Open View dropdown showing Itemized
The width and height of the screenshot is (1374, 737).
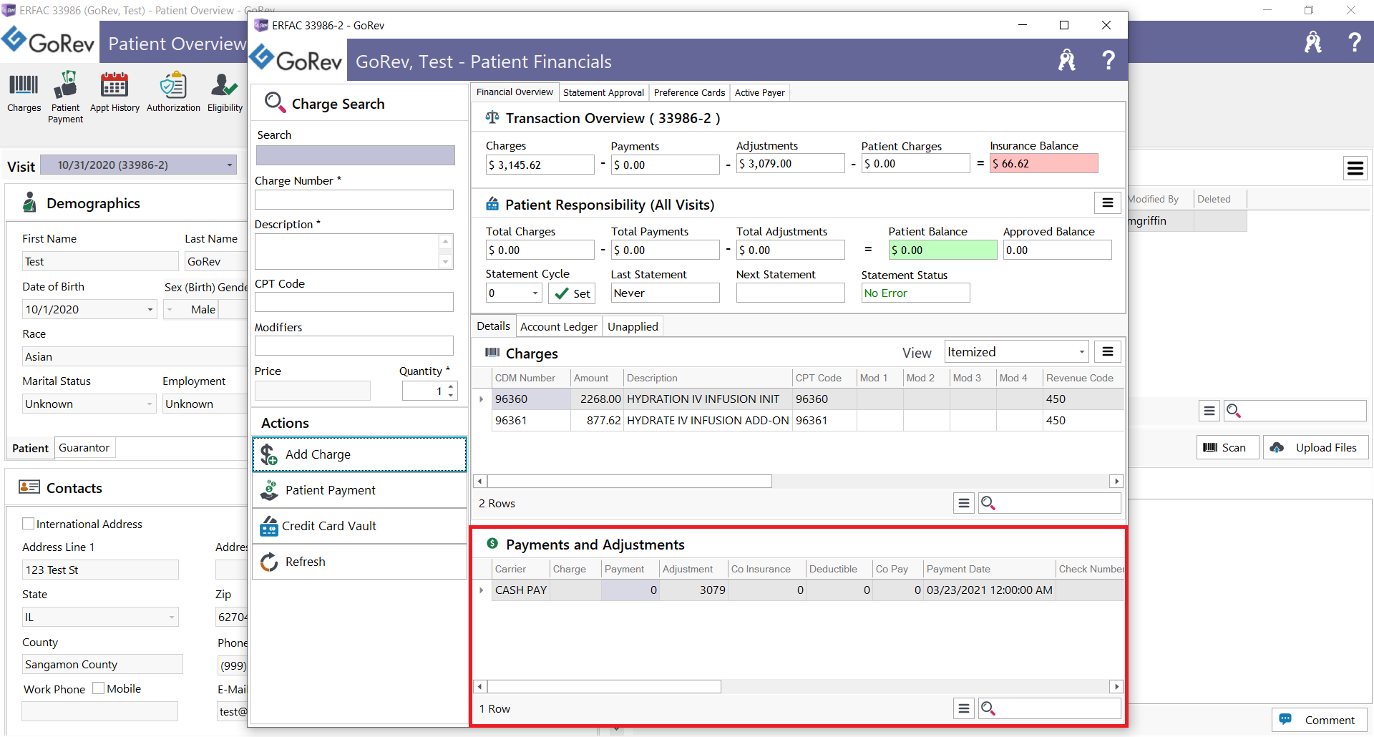(x=1081, y=352)
